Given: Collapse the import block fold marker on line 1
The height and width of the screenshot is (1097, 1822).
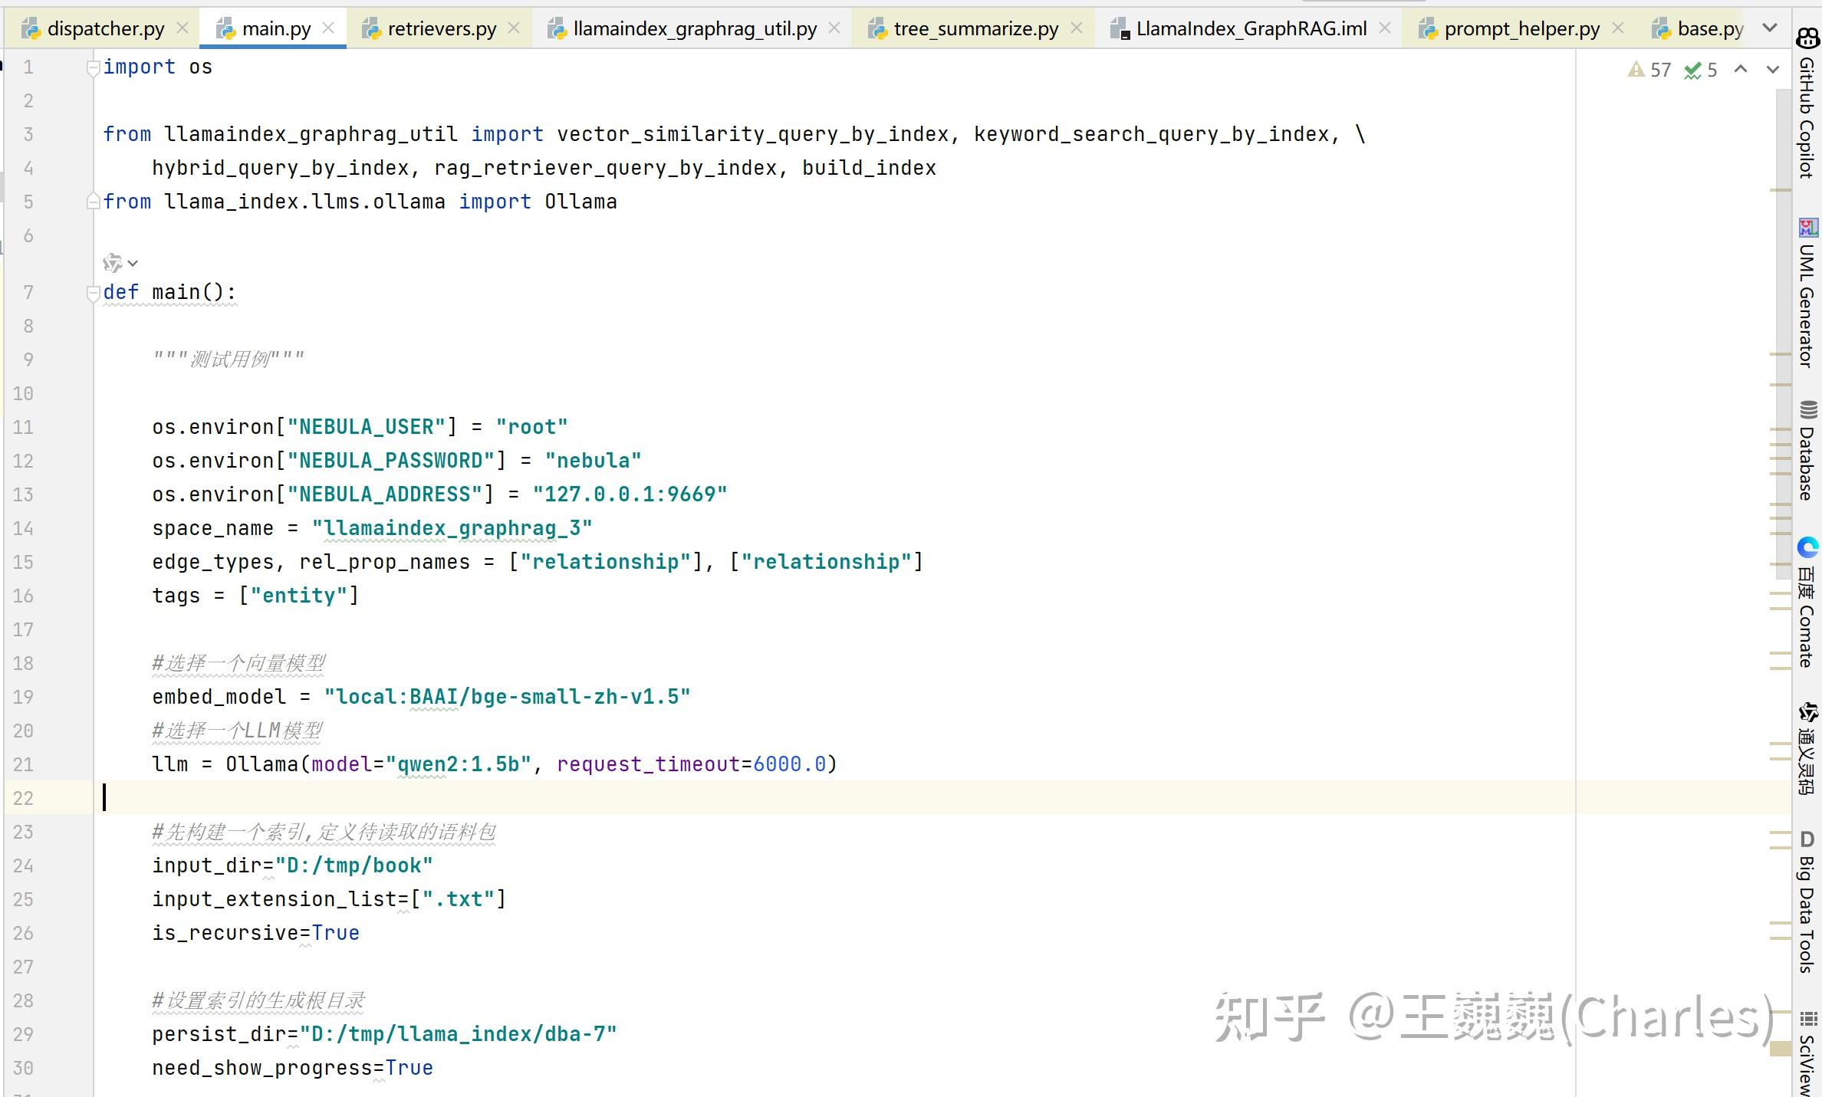Looking at the screenshot, I should 93,67.
